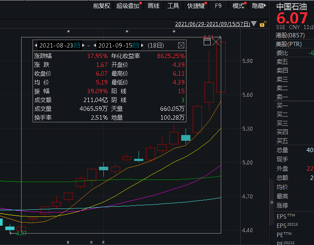This screenshot has height=245, width=314.
Task: Step start date 2021-08-23 forward
Action: [84, 45]
